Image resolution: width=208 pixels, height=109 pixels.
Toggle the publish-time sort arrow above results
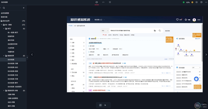pos(173,59)
